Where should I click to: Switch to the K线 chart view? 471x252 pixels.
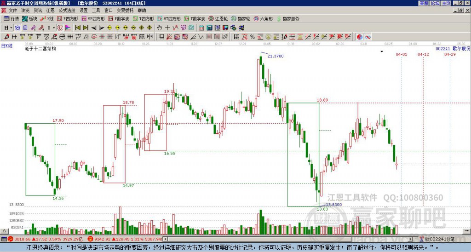click(47, 18)
